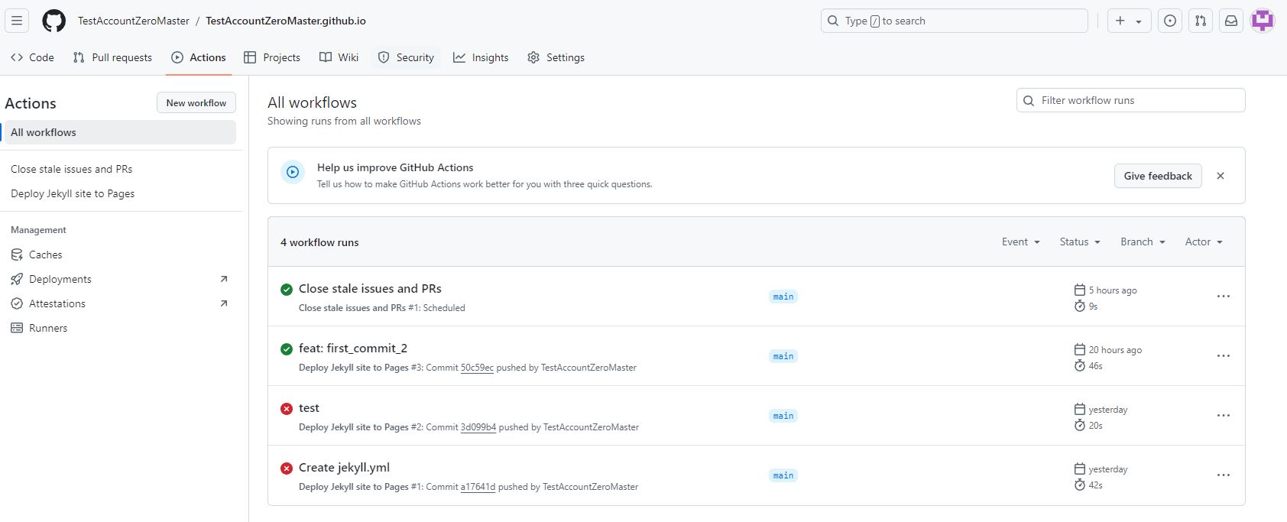Open the hamburger navigation menu
Viewport: 1287px width, 522px height.
[x=17, y=21]
